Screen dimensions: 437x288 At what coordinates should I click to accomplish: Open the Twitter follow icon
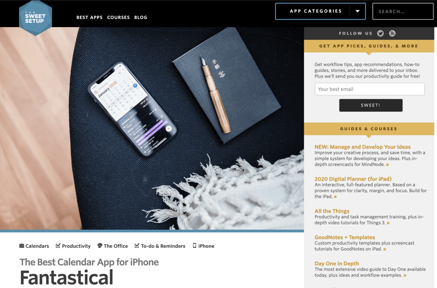click(x=381, y=33)
